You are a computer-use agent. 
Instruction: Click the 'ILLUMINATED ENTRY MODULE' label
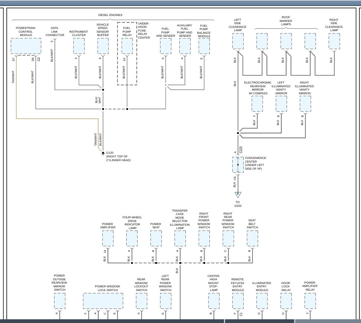click(262, 287)
